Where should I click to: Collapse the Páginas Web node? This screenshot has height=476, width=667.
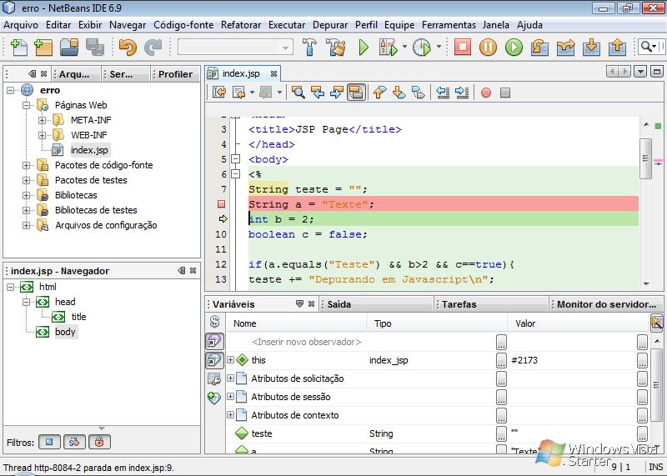click(26, 105)
